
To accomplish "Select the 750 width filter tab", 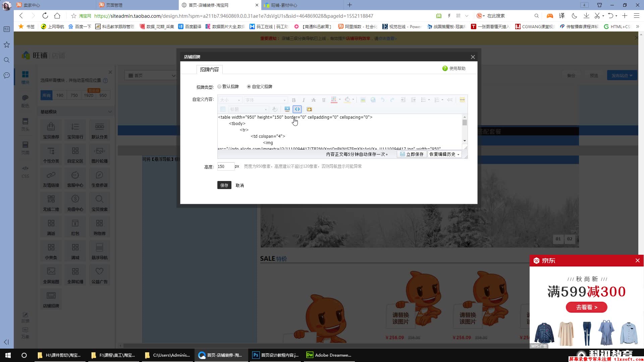I will [74, 95].
